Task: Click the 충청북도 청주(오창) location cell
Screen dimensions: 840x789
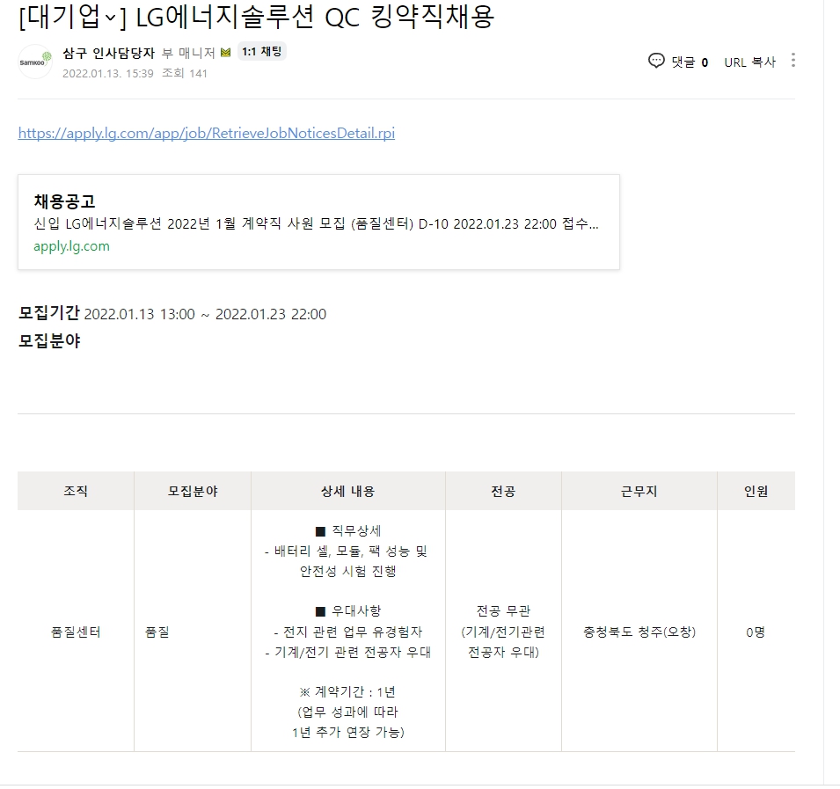Action: pos(639,632)
